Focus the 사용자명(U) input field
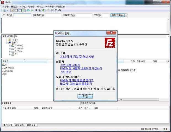171x132 pixels. click(53, 15)
